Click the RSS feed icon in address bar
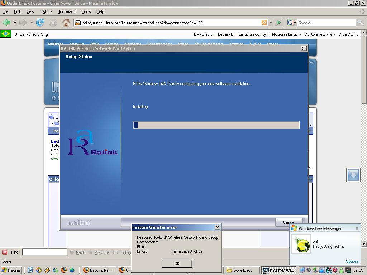The image size is (367, 275). [x=264, y=23]
